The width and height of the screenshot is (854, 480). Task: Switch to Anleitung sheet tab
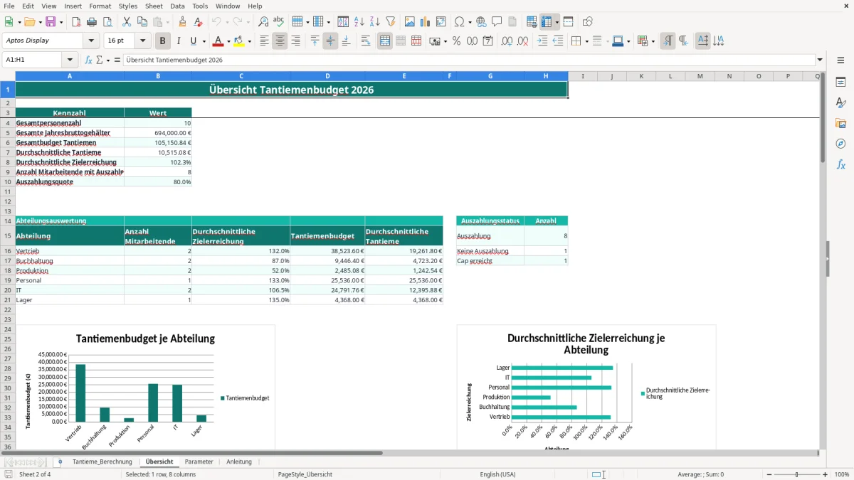239,462
